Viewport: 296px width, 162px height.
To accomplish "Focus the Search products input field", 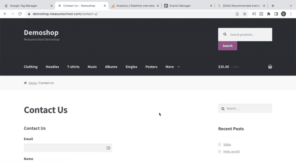I will click(x=245, y=34).
